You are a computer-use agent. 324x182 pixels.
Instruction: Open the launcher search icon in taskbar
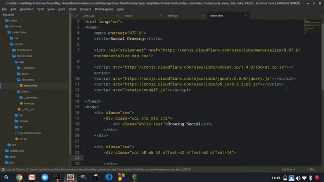click(x=7, y=177)
